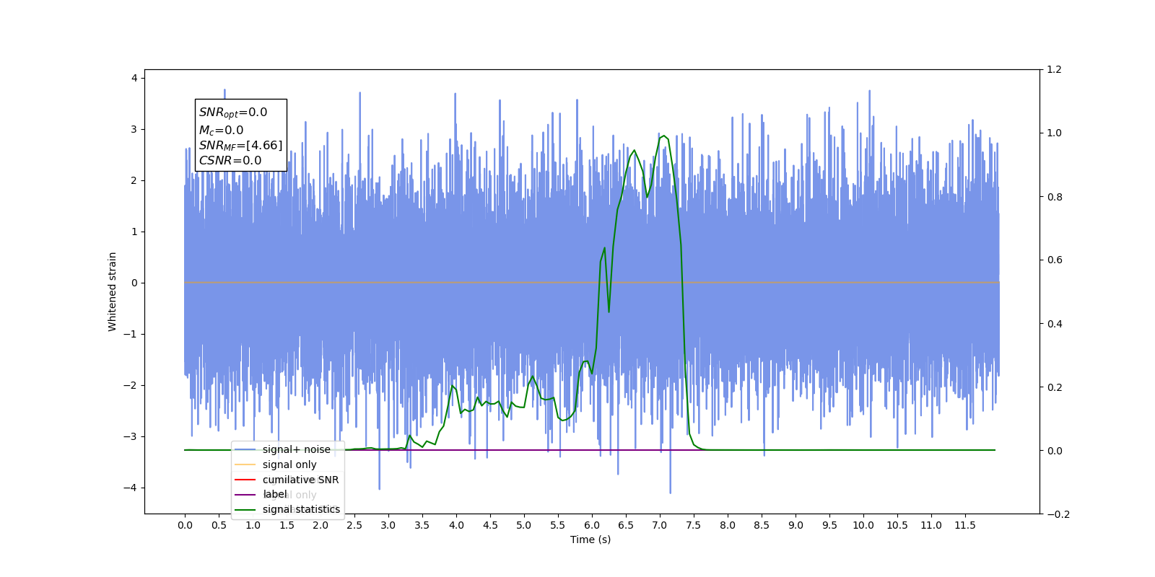Click the 0.0 tick on time axis
Screen dimensions: 1155x577
pos(185,525)
